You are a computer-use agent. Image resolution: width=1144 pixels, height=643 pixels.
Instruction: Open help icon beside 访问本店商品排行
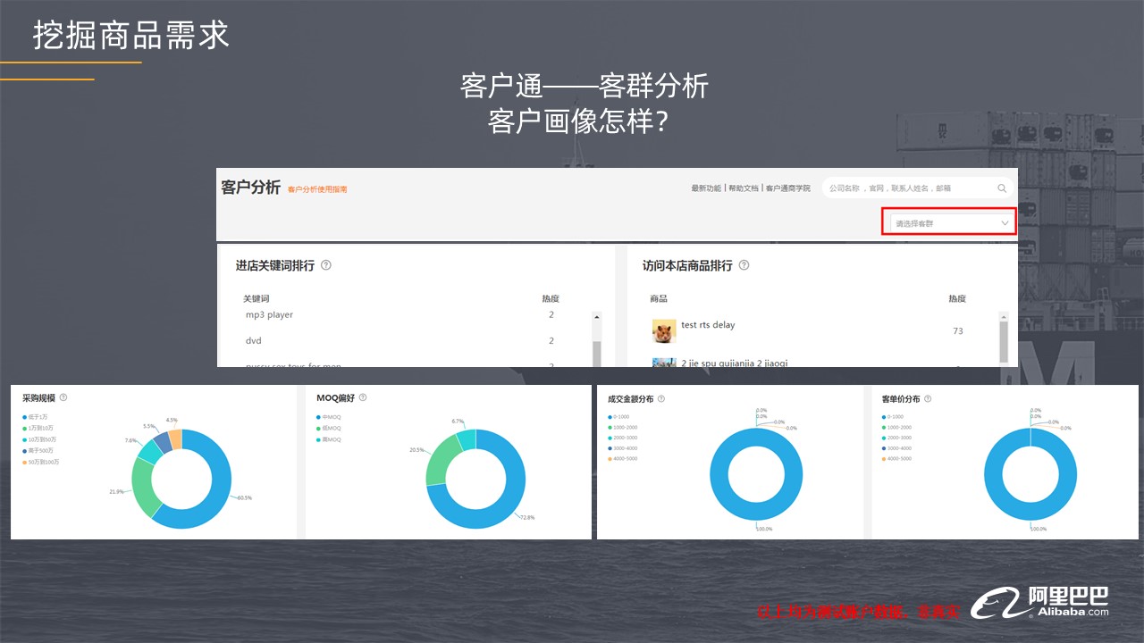point(744,265)
